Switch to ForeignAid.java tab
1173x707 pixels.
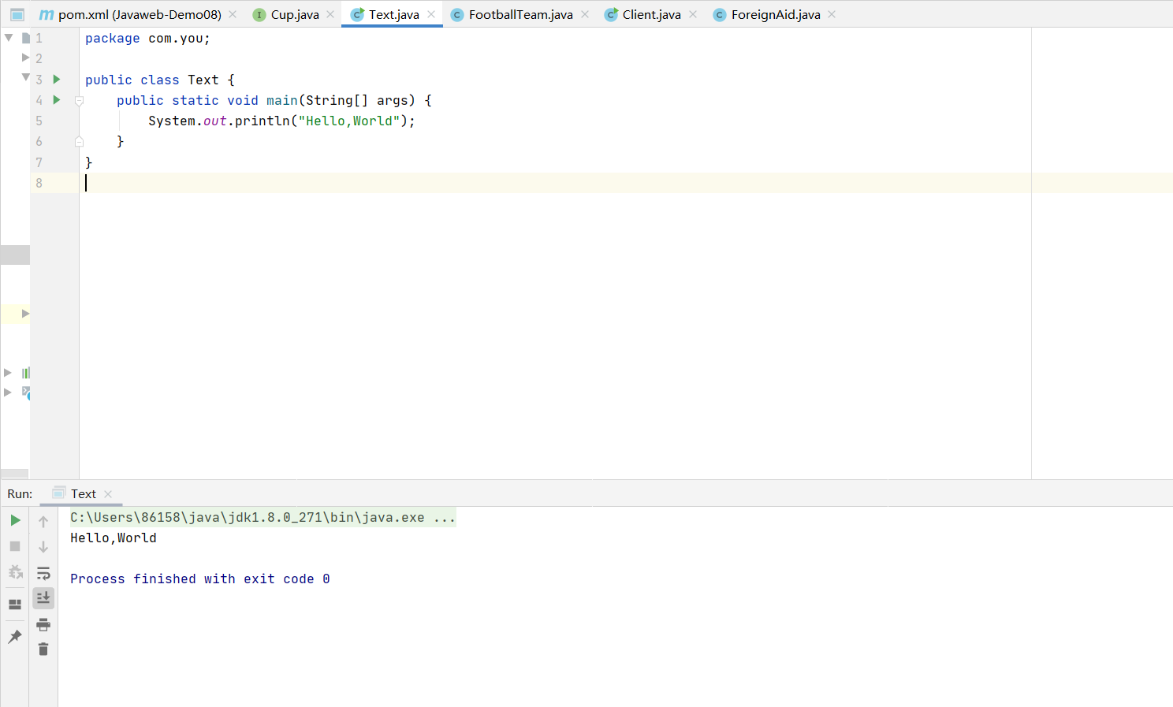click(776, 15)
